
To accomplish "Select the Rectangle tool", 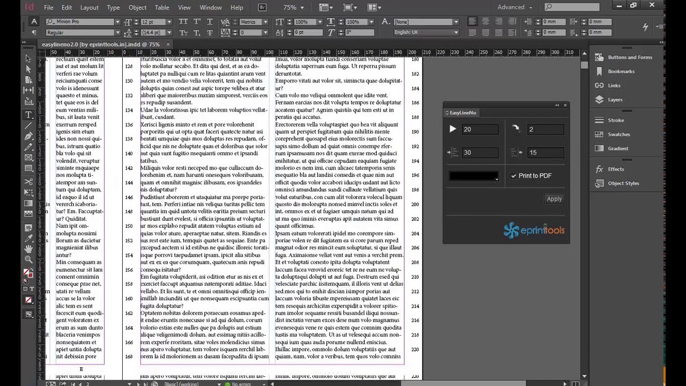I will click(x=28, y=168).
